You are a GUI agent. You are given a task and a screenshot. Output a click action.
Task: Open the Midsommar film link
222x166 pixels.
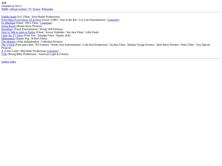pos(8,39)
